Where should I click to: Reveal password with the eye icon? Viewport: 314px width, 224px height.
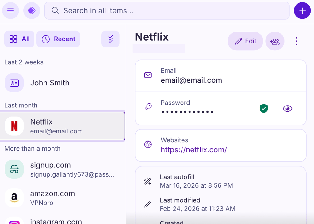point(287,109)
